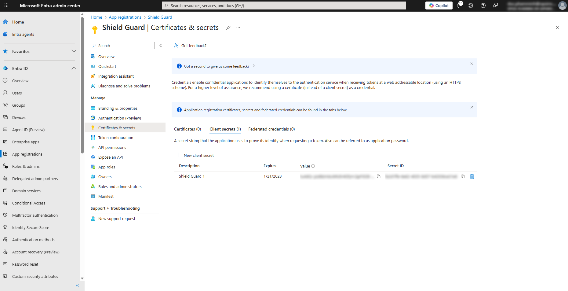Open the notifications bell

click(x=459, y=6)
